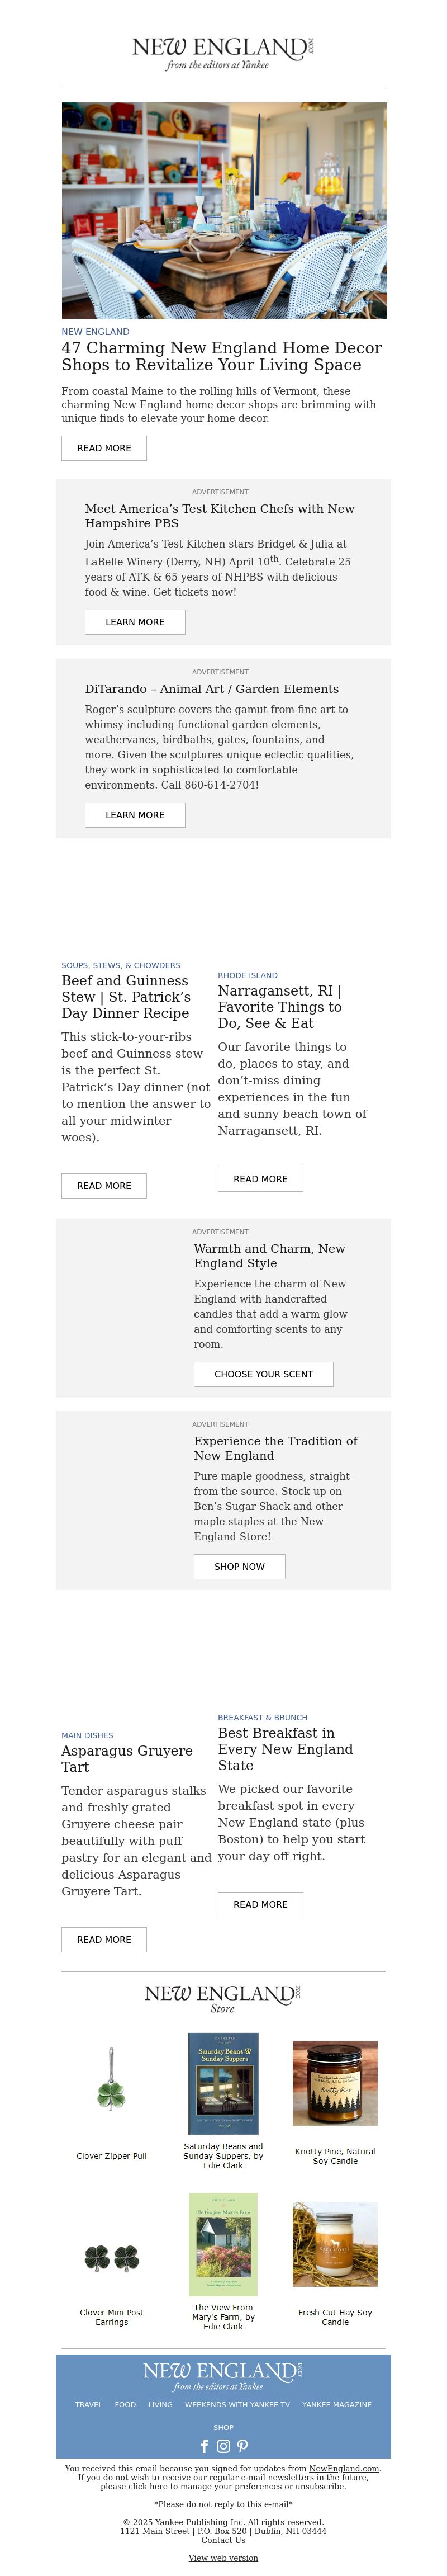
Task: Click READ MORE under home decor shops article
Action: coord(104,448)
